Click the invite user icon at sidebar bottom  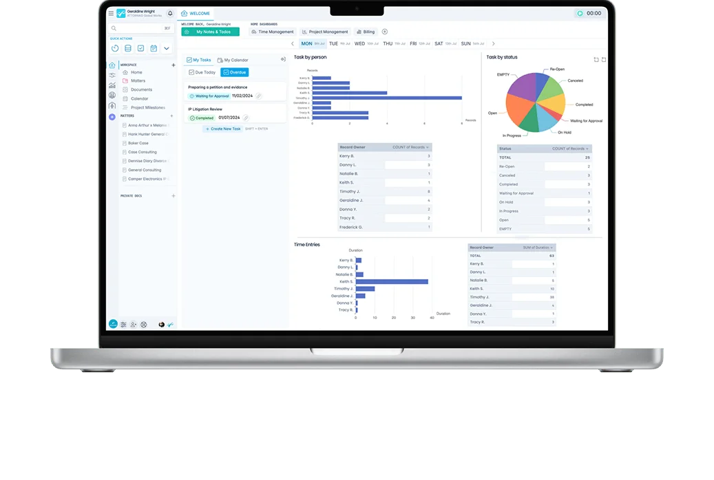coord(133,325)
